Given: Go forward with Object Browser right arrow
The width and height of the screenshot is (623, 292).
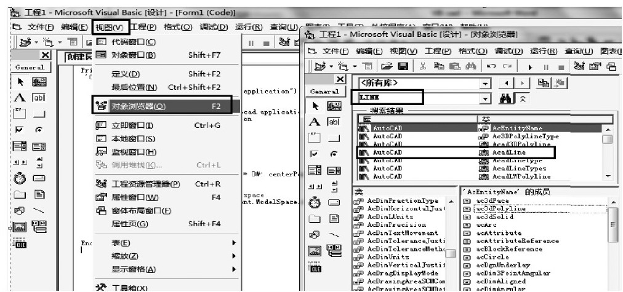Looking at the screenshot, I should (x=523, y=84).
